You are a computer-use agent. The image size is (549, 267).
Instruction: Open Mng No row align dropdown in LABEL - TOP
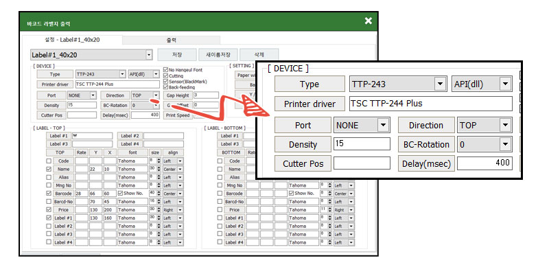click(180, 185)
